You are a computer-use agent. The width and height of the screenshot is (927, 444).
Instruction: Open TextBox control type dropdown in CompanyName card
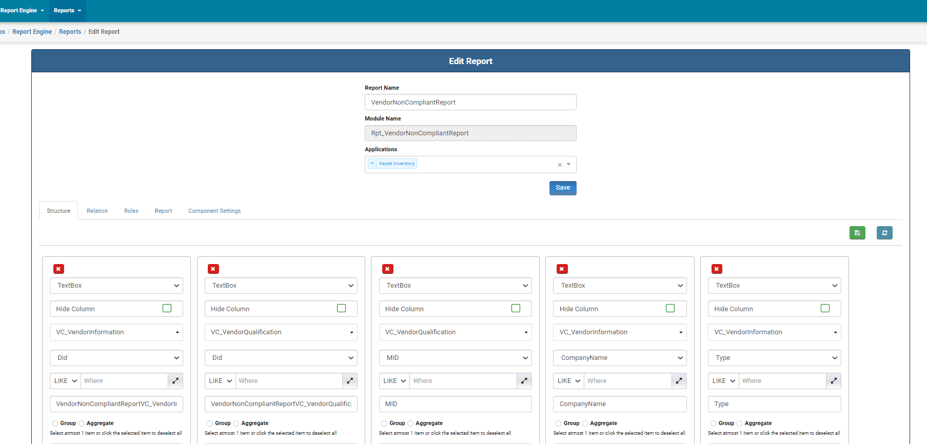(620, 286)
